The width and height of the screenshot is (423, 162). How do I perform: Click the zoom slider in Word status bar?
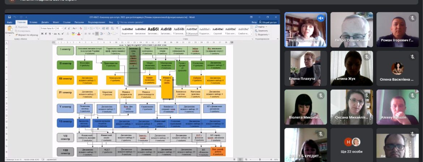tap(260, 159)
